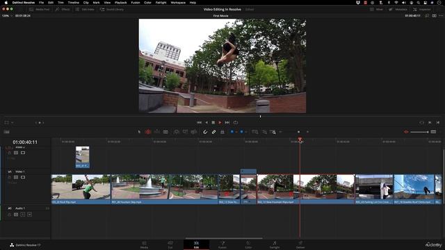
Task: Open the Effects panel
Action: 63,9
